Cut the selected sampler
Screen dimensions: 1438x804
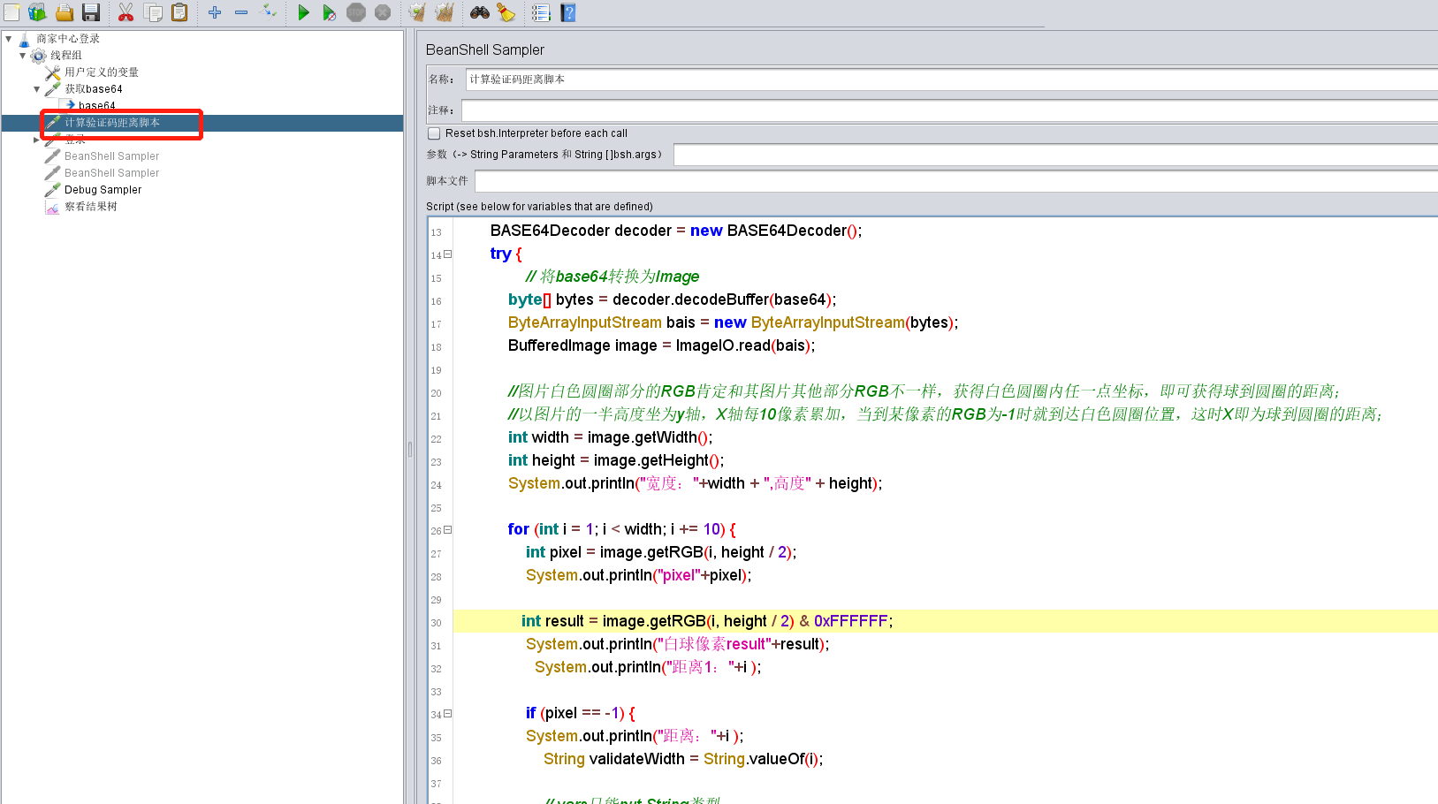(x=126, y=11)
